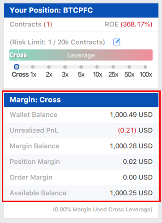
Task: Set leverage slider to 2x
Action: 49,67
